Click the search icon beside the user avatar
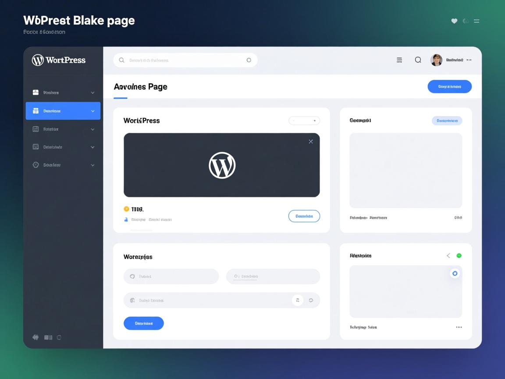Viewport: 505px width, 379px height. 418,60
